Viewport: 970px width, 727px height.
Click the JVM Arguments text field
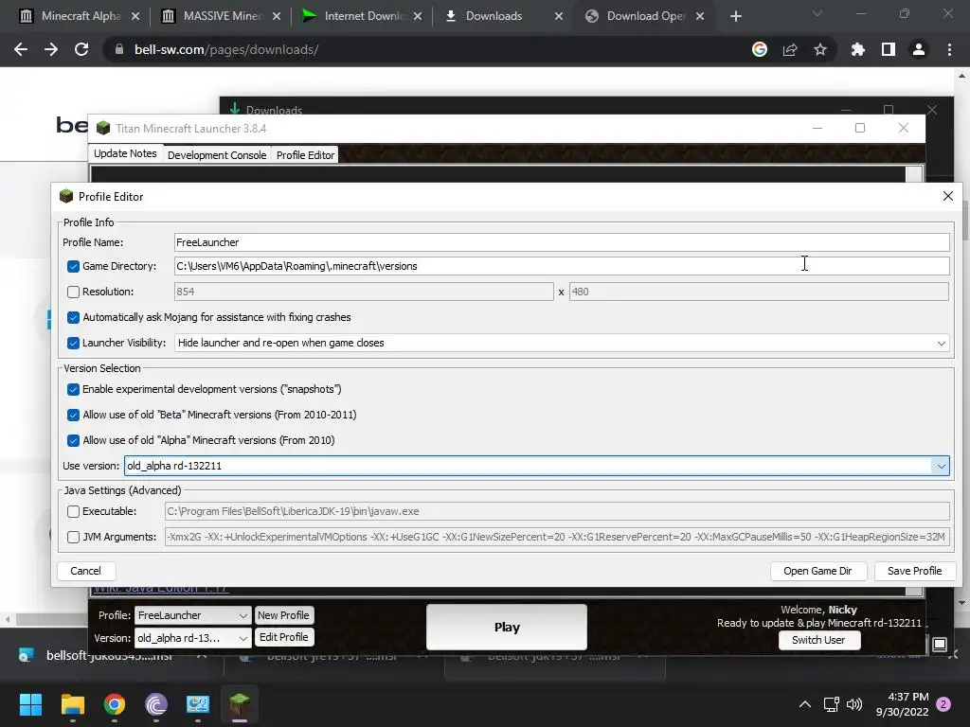pos(557,538)
